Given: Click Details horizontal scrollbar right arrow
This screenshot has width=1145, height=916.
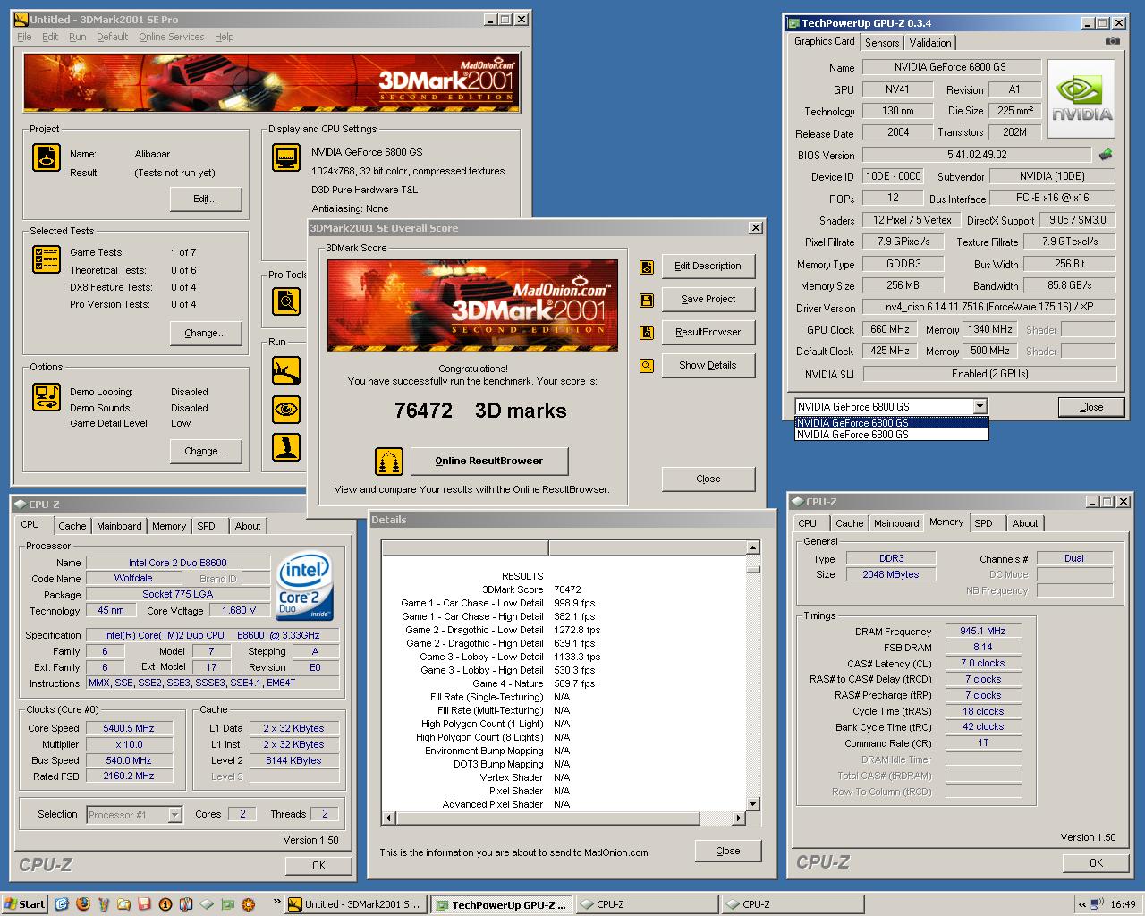Looking at the screenshot, I should click(x=738, y=818).
